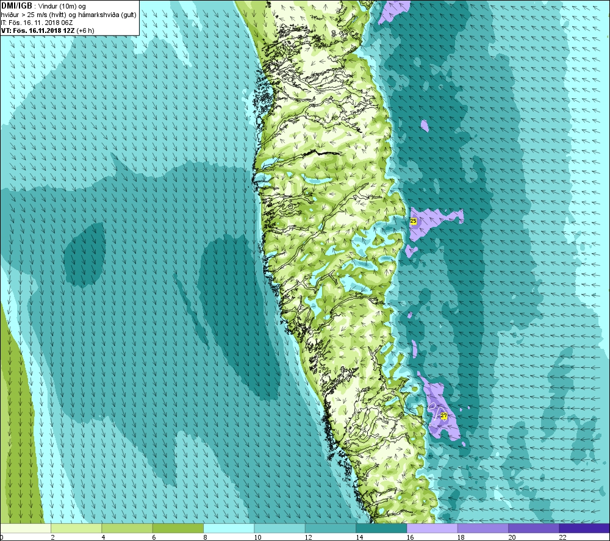This screenshot has width=610, height=541.
Task: Click the scale value 18
Action: tap(461, 537)
